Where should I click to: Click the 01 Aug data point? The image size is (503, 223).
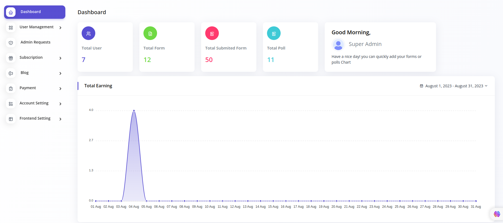point(96,201)
